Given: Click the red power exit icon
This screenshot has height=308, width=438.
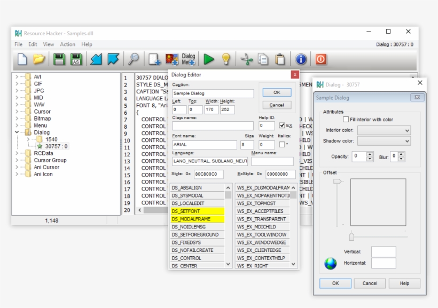Looking at the screenshot, I should pyautogui.click(x=320, y=59).
